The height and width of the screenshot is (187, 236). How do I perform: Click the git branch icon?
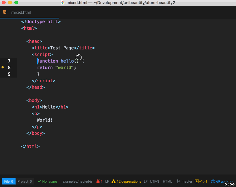178,181
